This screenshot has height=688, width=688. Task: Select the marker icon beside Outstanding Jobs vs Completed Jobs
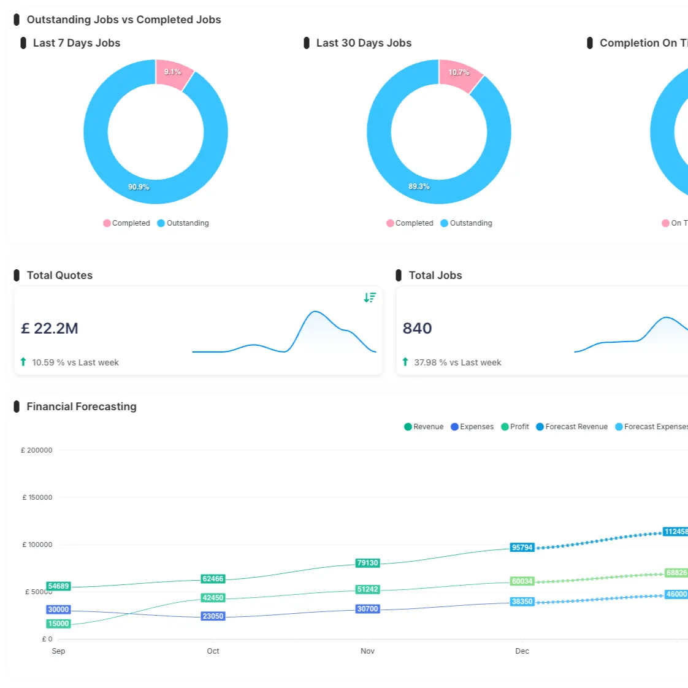pyautogui.click(x=17, y=19)
